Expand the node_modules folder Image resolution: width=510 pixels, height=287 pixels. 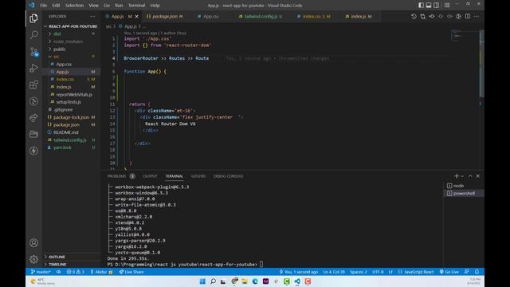point(71,41)
